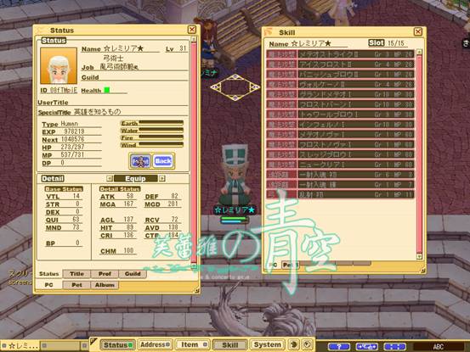Click the middle blue button beside help
Image resolution: width=470 pixels, height=352 pixels.
[x=366, y=347]
